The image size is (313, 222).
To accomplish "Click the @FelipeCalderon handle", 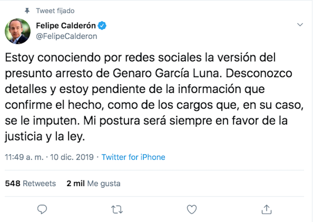I will (x=66, y=36).
